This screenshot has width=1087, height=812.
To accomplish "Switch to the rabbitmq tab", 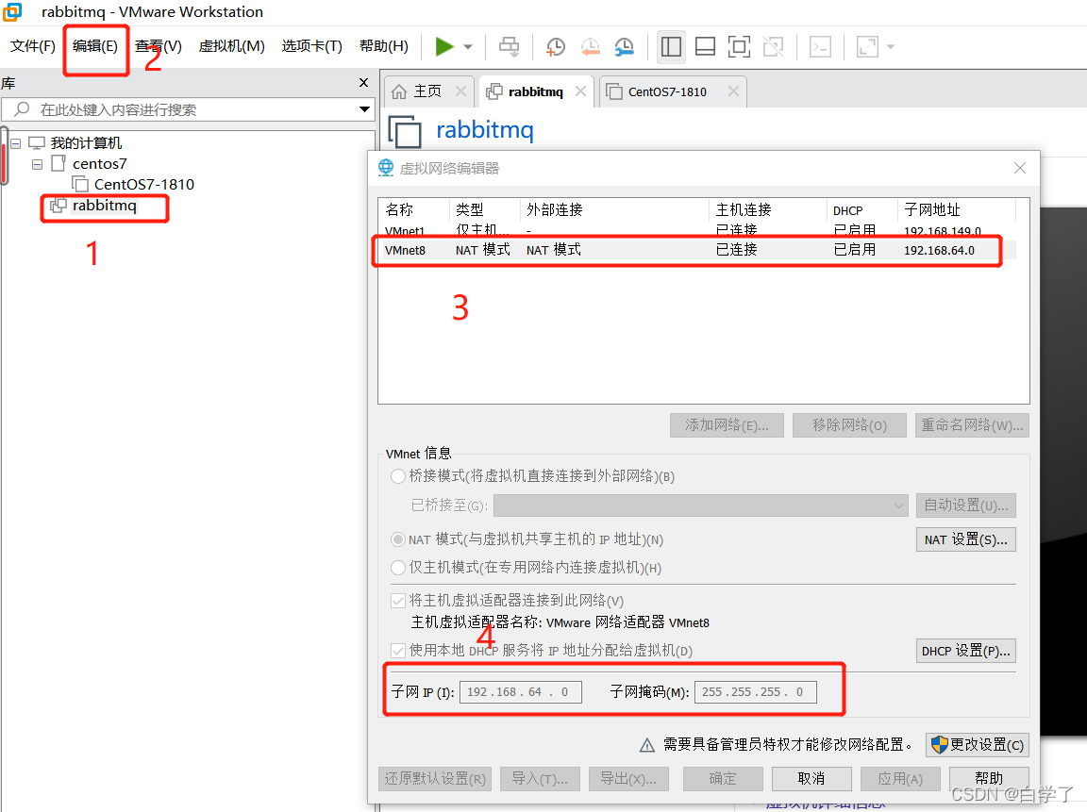I will (x=535, y=91).
